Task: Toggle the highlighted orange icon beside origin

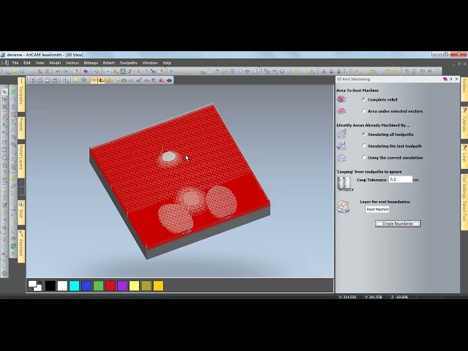Action: tap(94, 80)
